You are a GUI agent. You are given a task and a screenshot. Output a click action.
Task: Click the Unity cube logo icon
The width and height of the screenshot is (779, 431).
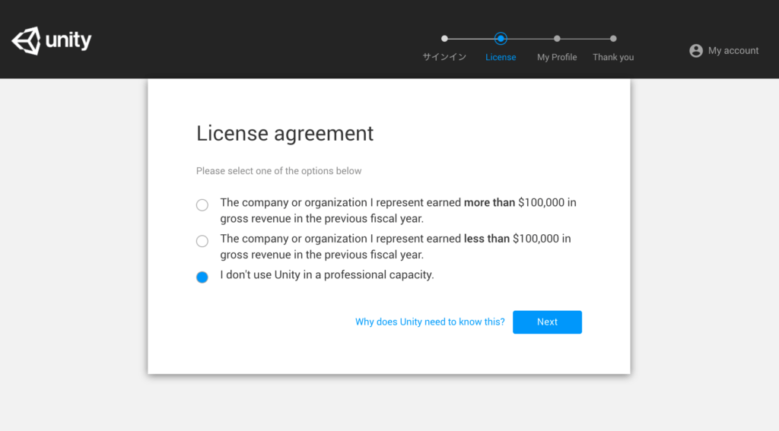click(26, 40)
